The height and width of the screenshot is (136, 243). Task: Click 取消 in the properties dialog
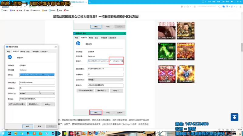coord(39,126)
